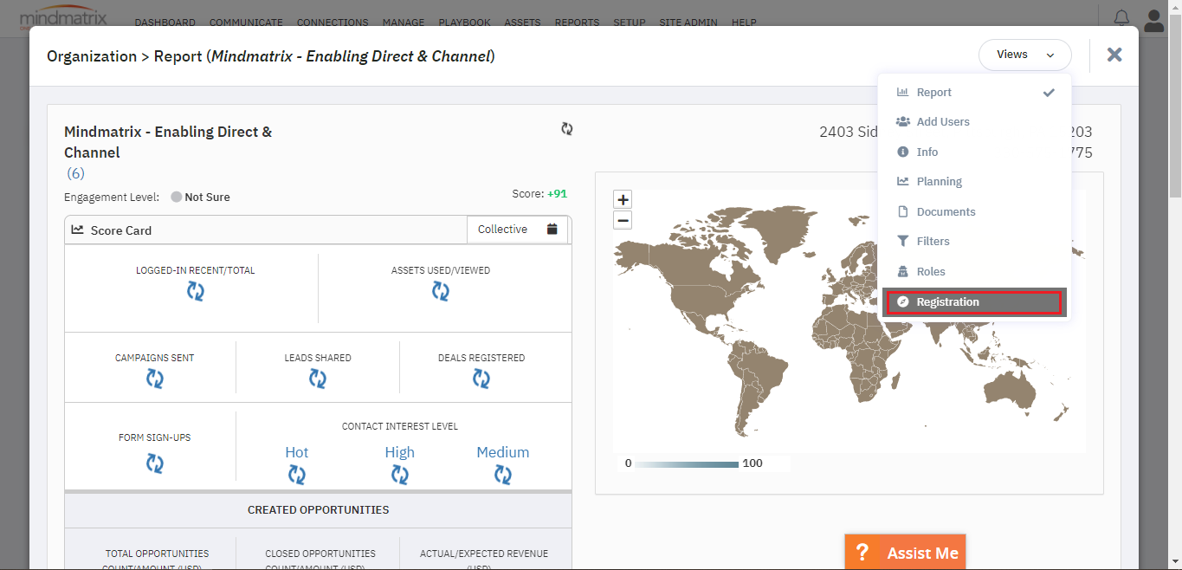Click the Registration compass icon
Viewport: 1182px width, 570px height.
pyautogui.click(x=903, y=302)
